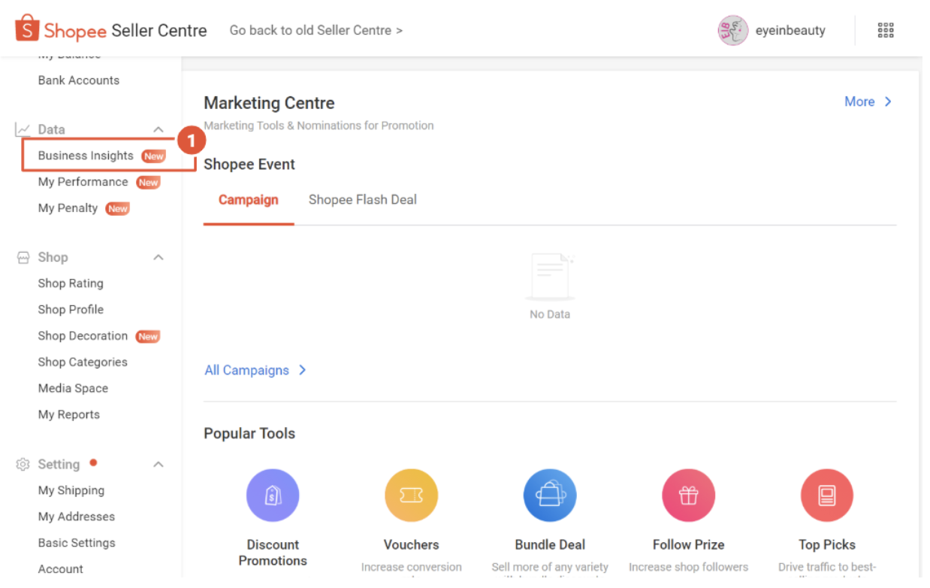Collapse the Shop section in sidebar
Image resolution: width=930 pixels, height=588 pixels.
158,257
